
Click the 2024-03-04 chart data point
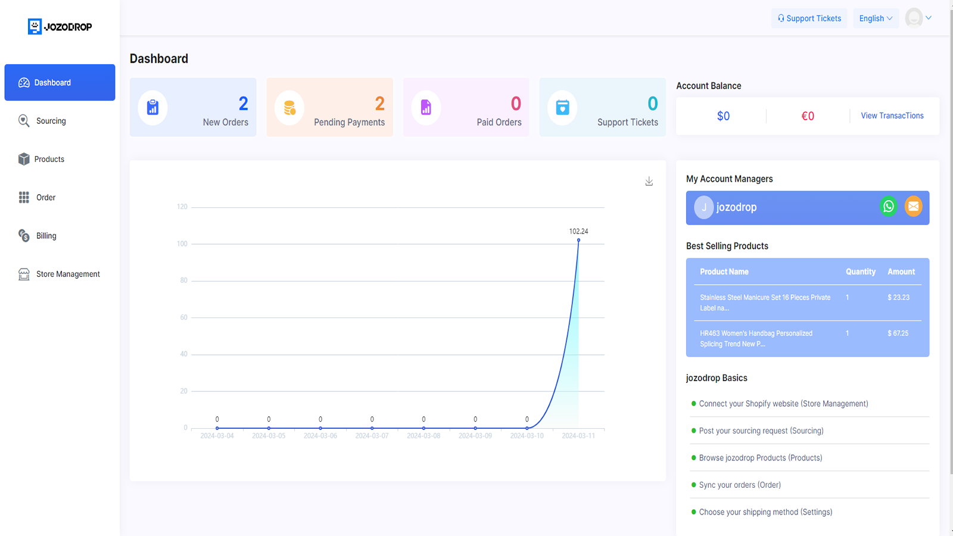click(x=217, y=428)
